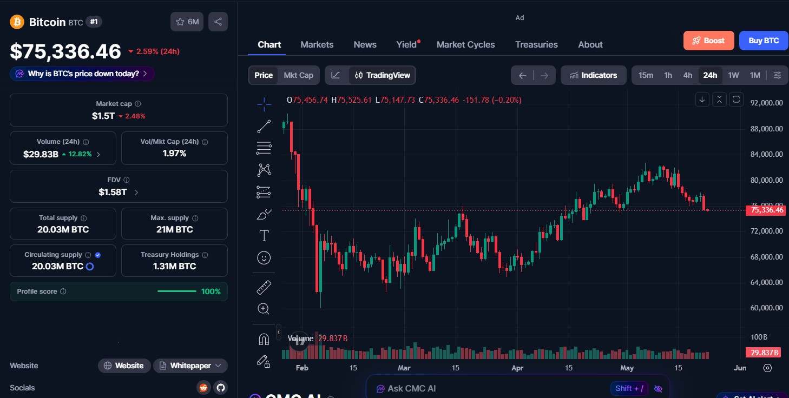The height and width of the screenshot is (398, 789).
Task: Click info icon beside Max. supply
Action: 195,218
